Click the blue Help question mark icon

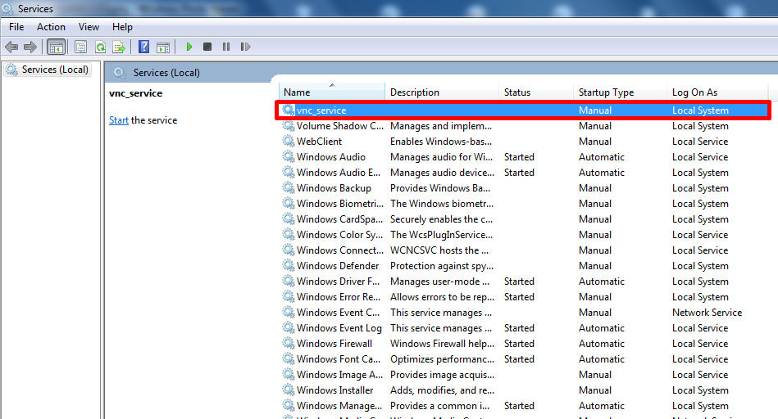pos(144,47)
